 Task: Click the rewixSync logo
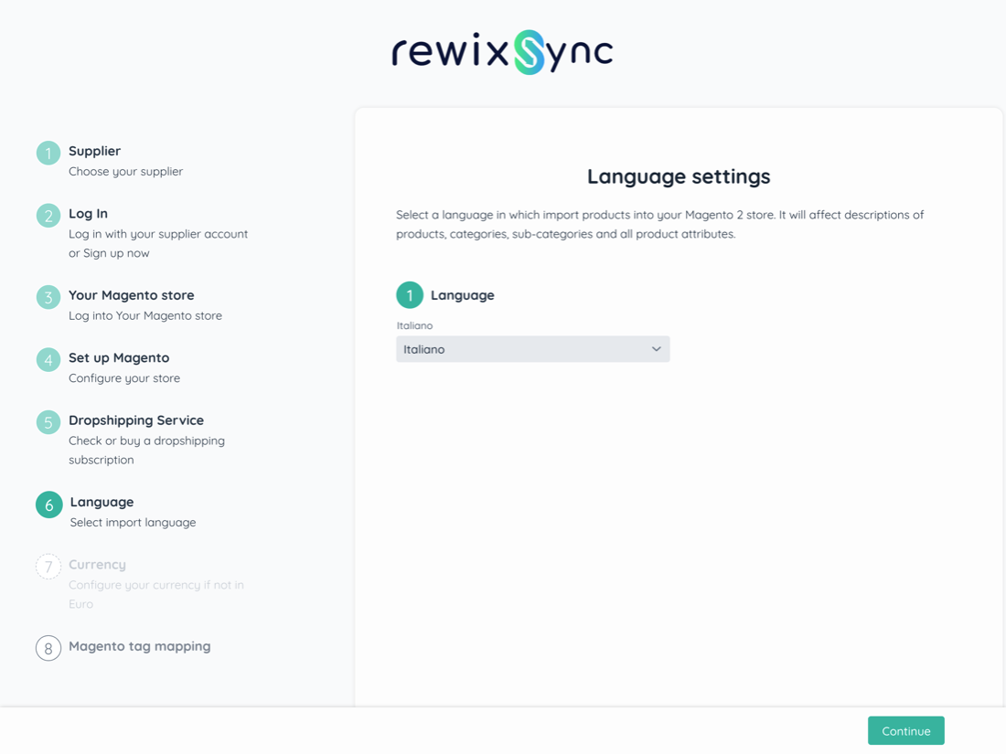coord(502,52)
